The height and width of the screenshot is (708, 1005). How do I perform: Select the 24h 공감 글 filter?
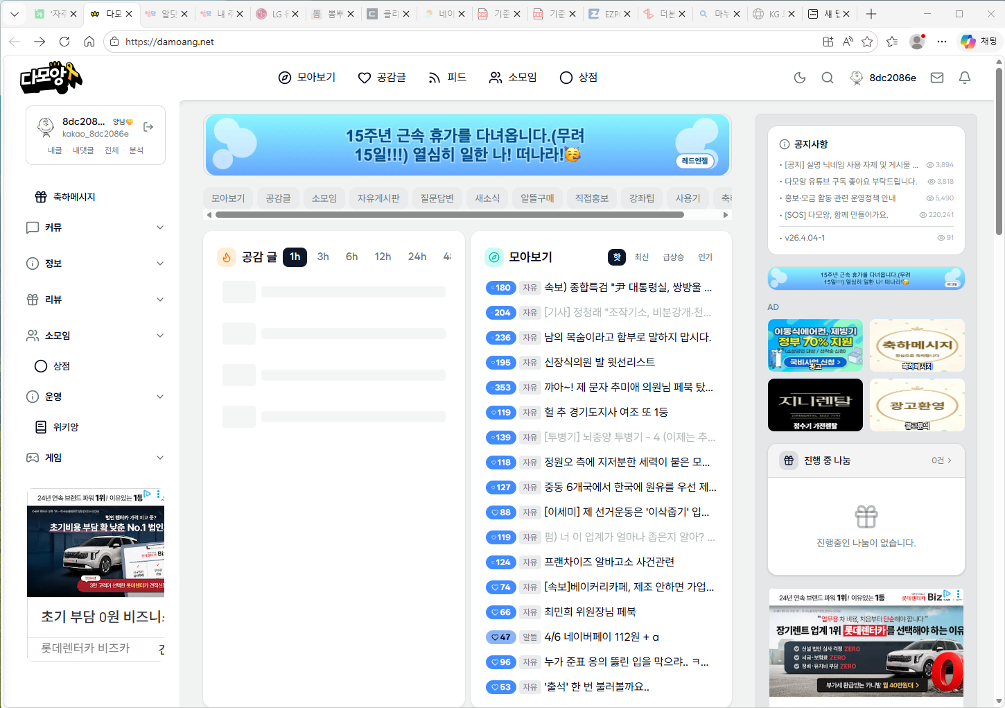[x=417, y=257]
